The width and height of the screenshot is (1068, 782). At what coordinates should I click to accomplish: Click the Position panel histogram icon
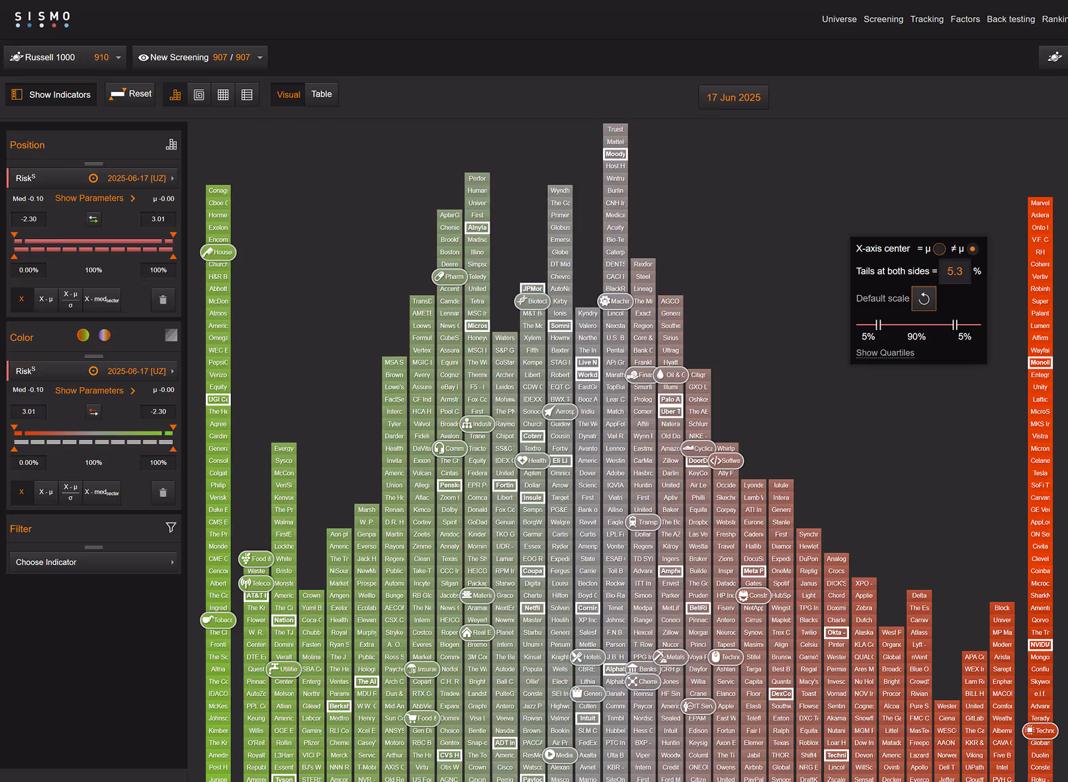point(171,144)
